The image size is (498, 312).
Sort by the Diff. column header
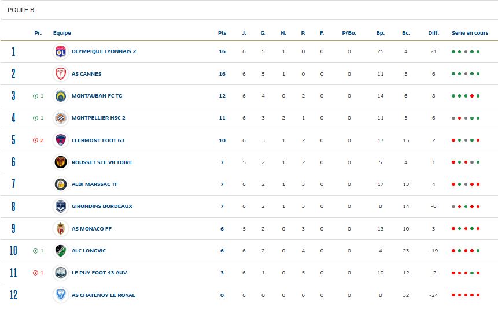click(x=433, y=33)
